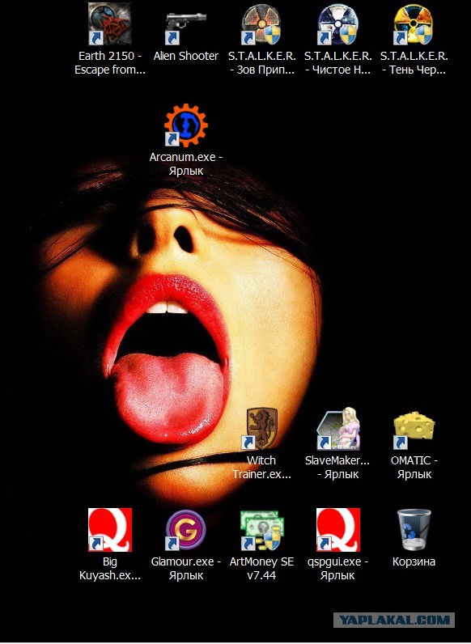This screenshot has width=471, height=644.
Task: Click the 'ArtMoney SE v7.44' label
Action: 261,569
